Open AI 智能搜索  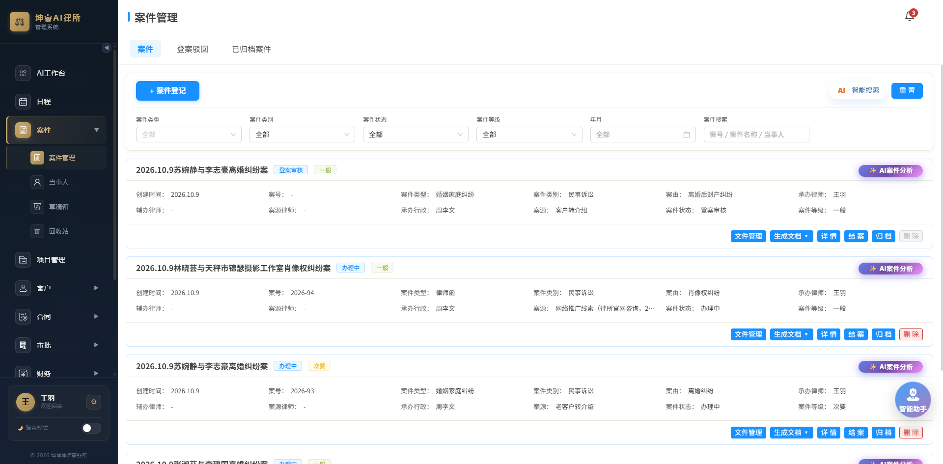858,91
